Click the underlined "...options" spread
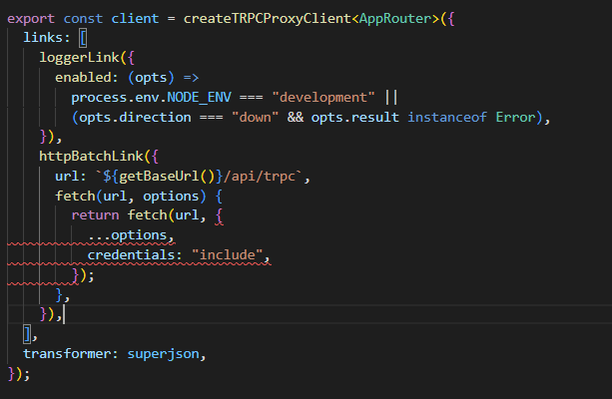The width and height of the screenshot is (612, 399). pyautogui.click(x=127, y=235)
